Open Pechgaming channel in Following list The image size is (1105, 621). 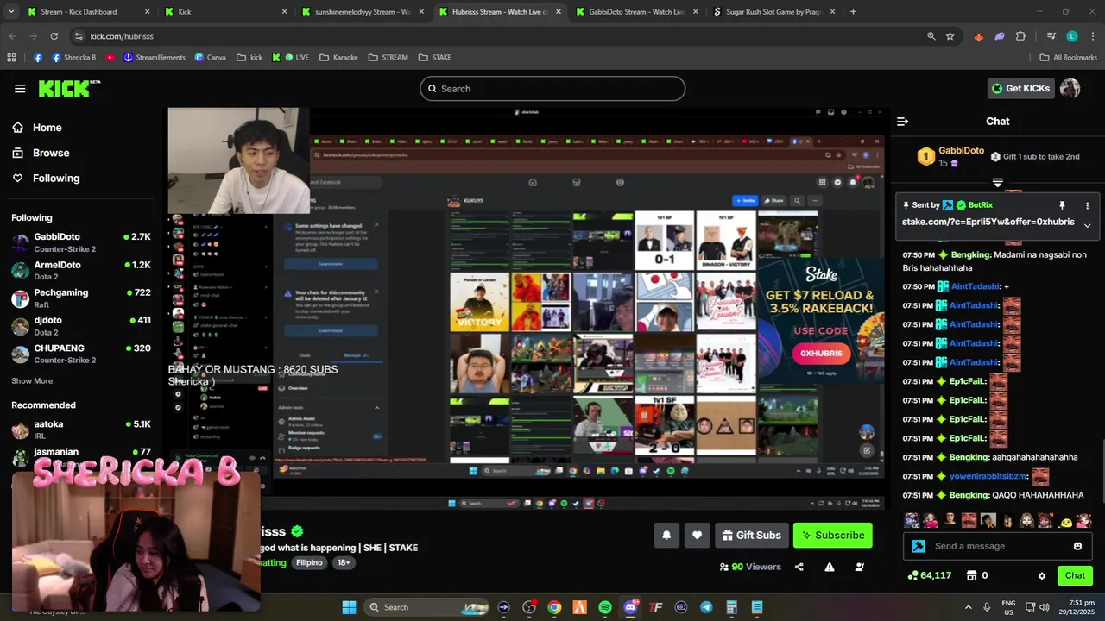pyautogui.click(x=81, y=298)
